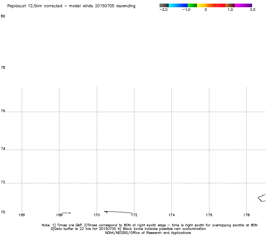Click the 70 latitude axis label
This screenshot has width=268, height=235.
(3, 212)
